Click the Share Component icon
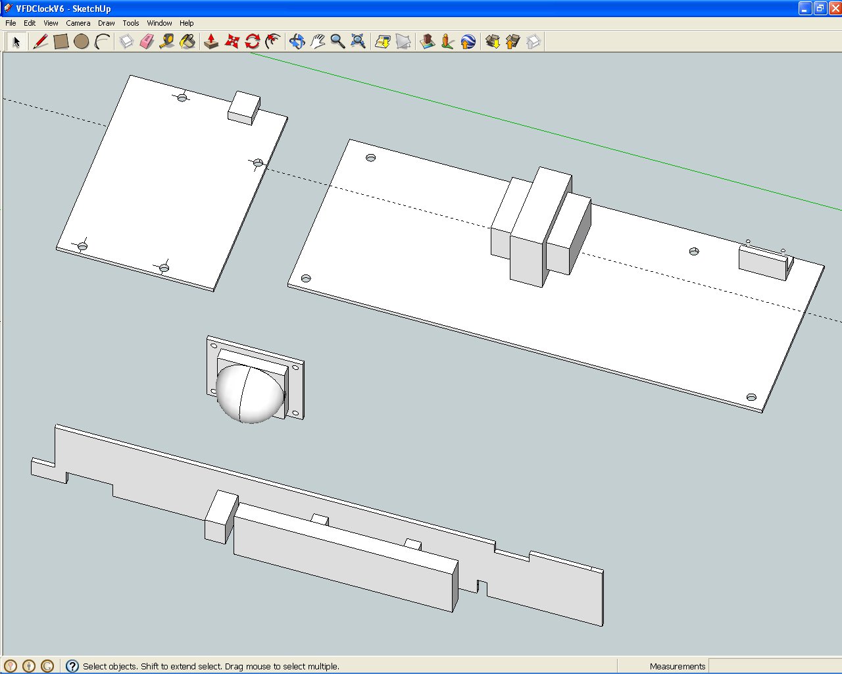The image size is (842, 674). [533, 42]
